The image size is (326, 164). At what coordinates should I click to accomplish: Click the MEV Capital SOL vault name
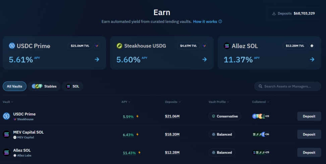click(x=28, y=132)
